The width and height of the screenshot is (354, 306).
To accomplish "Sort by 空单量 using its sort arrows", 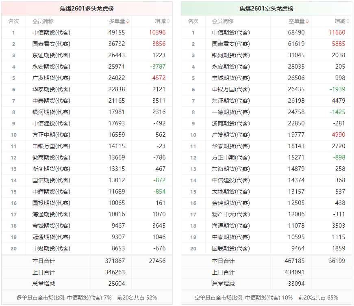I will pos(308,22).
